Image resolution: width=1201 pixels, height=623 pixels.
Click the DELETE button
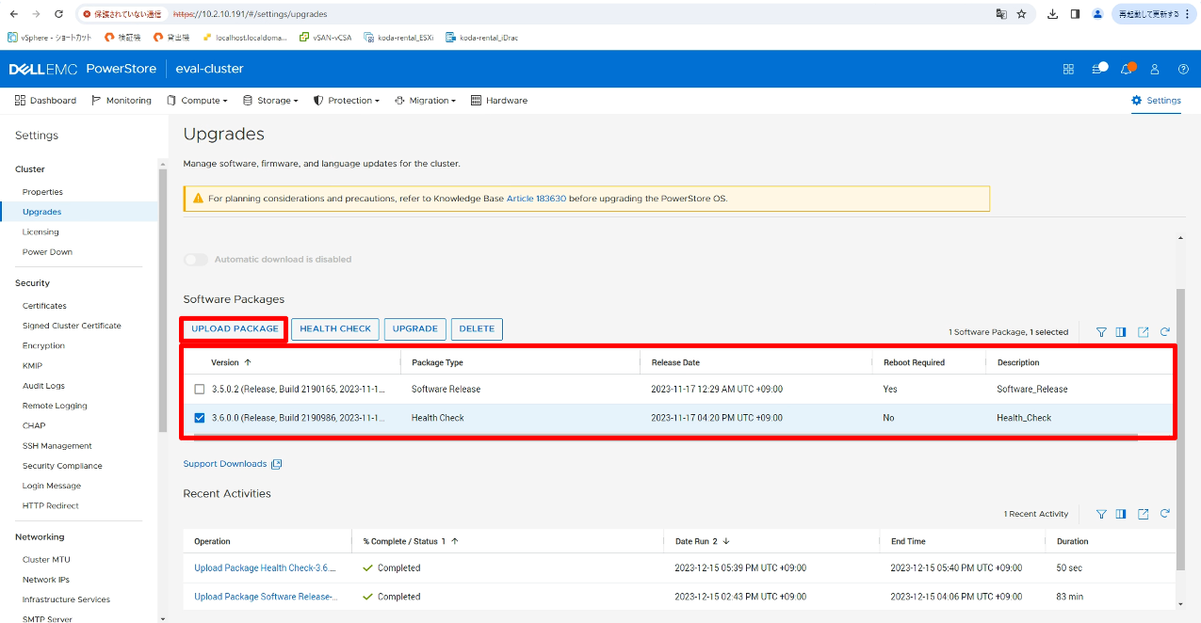click(477, 328)
